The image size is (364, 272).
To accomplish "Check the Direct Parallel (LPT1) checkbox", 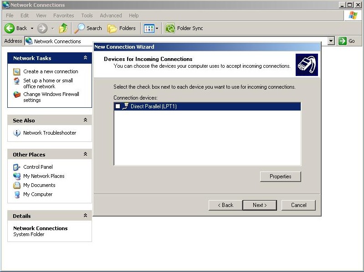I will 118,106.
